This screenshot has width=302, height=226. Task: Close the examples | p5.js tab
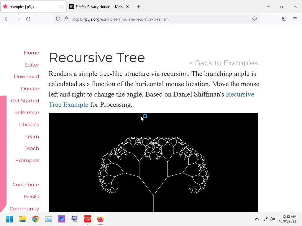coord(61,6)
